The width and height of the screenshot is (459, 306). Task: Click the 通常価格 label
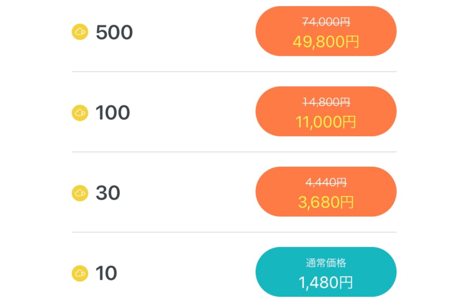(326, 263)
